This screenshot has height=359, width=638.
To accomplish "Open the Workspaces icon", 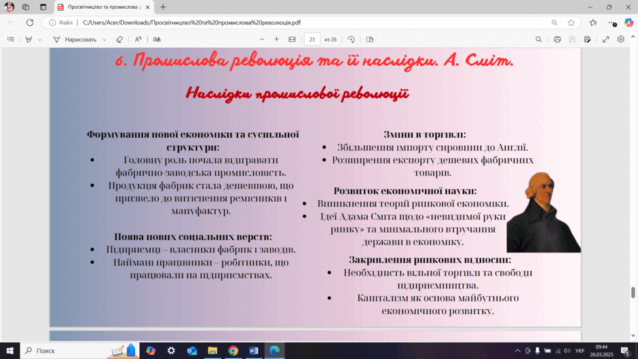I will pyautogui.click(x=26, y=7).
